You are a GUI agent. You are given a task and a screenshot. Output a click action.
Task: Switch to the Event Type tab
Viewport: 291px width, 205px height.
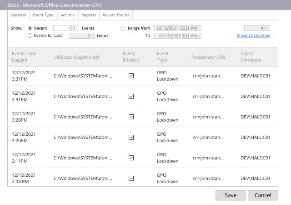[x=43, y=15]
